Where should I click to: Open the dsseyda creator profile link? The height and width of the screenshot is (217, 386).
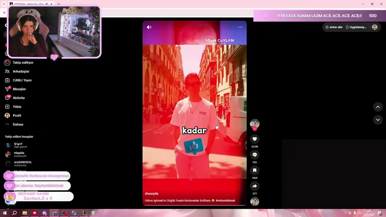tap(151, 193)
